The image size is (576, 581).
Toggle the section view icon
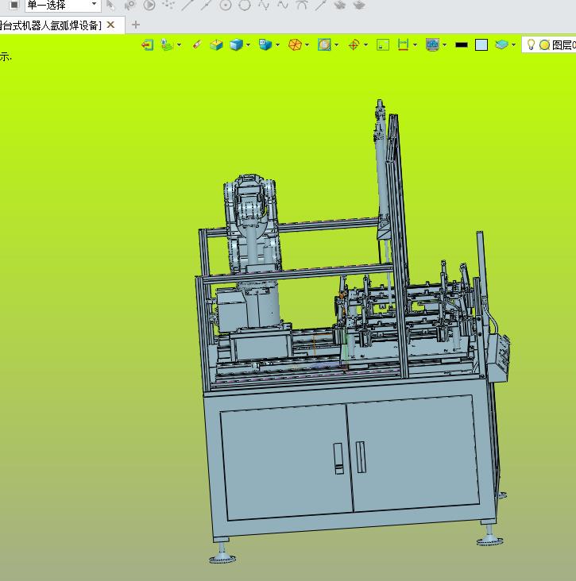[324, 45]
